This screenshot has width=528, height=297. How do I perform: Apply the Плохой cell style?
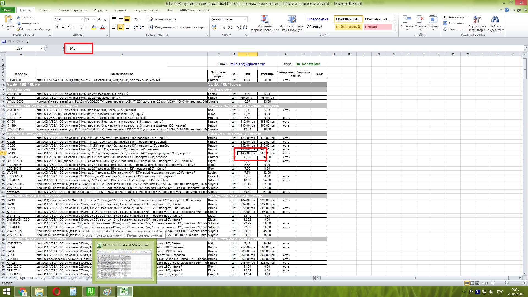pyautogui.click(x=377, y=27)
